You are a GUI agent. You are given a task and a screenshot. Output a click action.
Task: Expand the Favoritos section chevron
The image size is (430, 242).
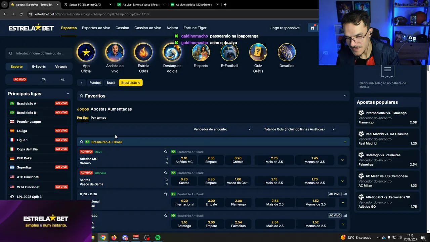(x=345, y=96)
